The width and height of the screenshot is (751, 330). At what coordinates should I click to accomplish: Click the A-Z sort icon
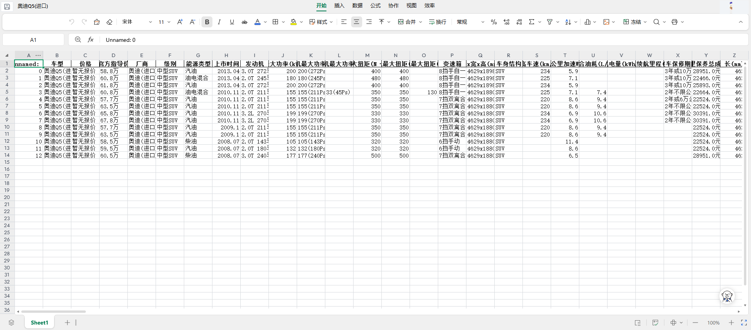click(x=568, y=22)
